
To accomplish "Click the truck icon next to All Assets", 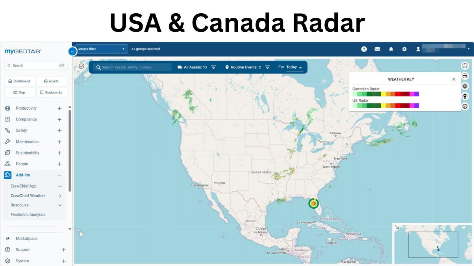I will (180, 67).
